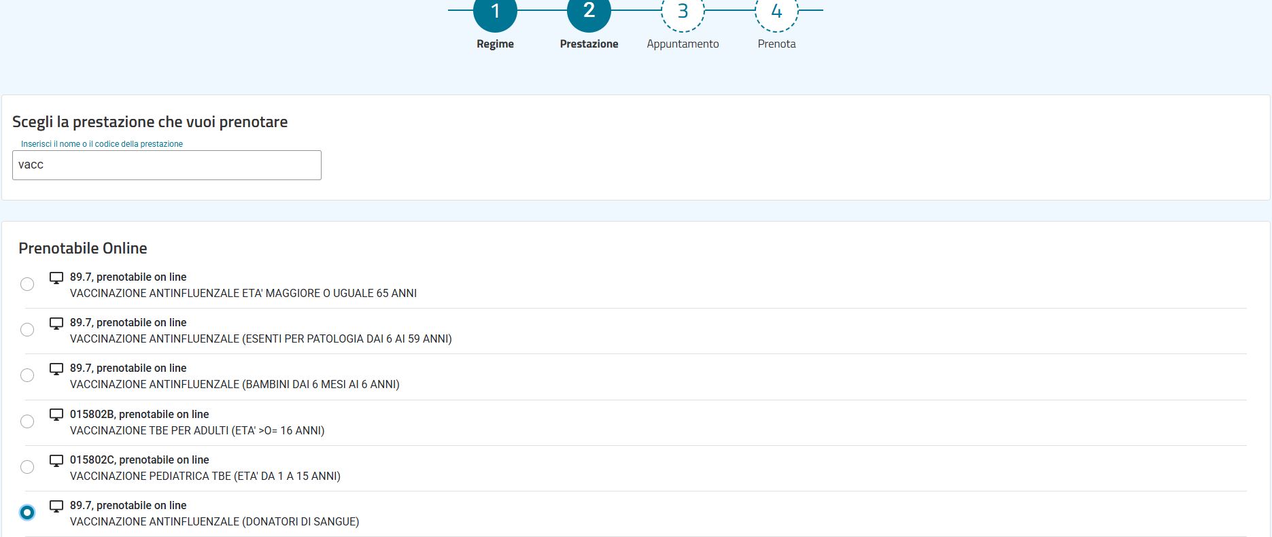The height and width of the screenshot is (537, 1272).
Task: Click 'VACCINAZIONE ANTINFLUENZALE (DONATORI DI SANGUE)' text
Action: tap(214, 521)
